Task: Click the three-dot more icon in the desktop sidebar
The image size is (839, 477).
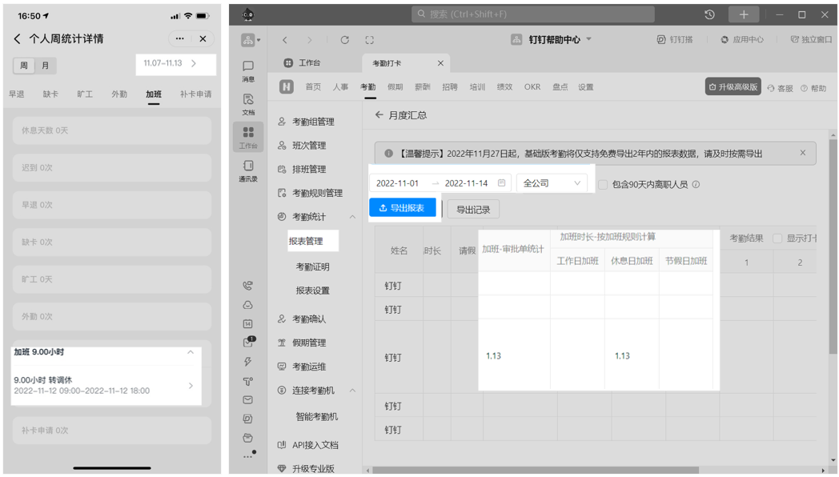Action: click(249, 455)
